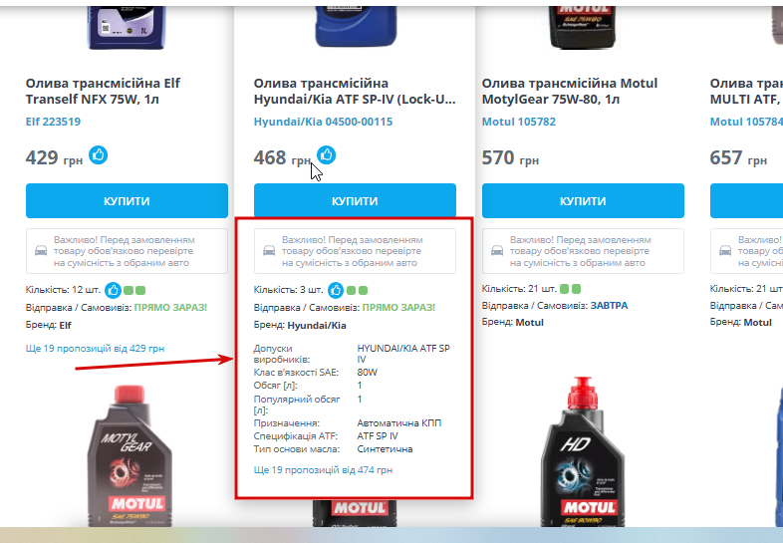Click thumbs-up icon next to Кількість: 3 шт.
Image resolution: width=783 pixels, height=543 pixels.
(336, 290)
